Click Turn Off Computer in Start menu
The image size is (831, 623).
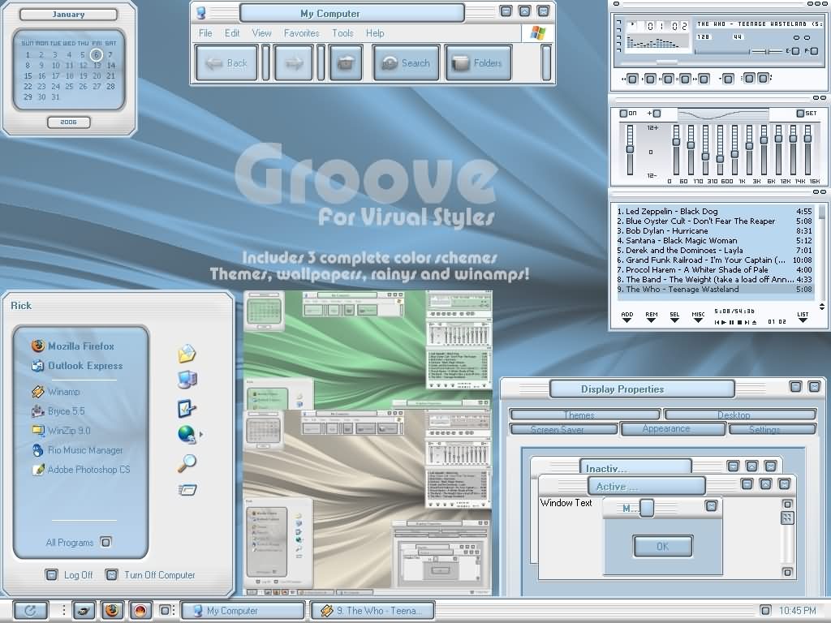150,575
